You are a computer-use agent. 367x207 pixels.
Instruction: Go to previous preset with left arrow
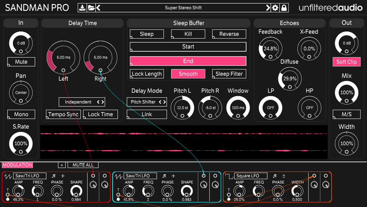[98, 8]
